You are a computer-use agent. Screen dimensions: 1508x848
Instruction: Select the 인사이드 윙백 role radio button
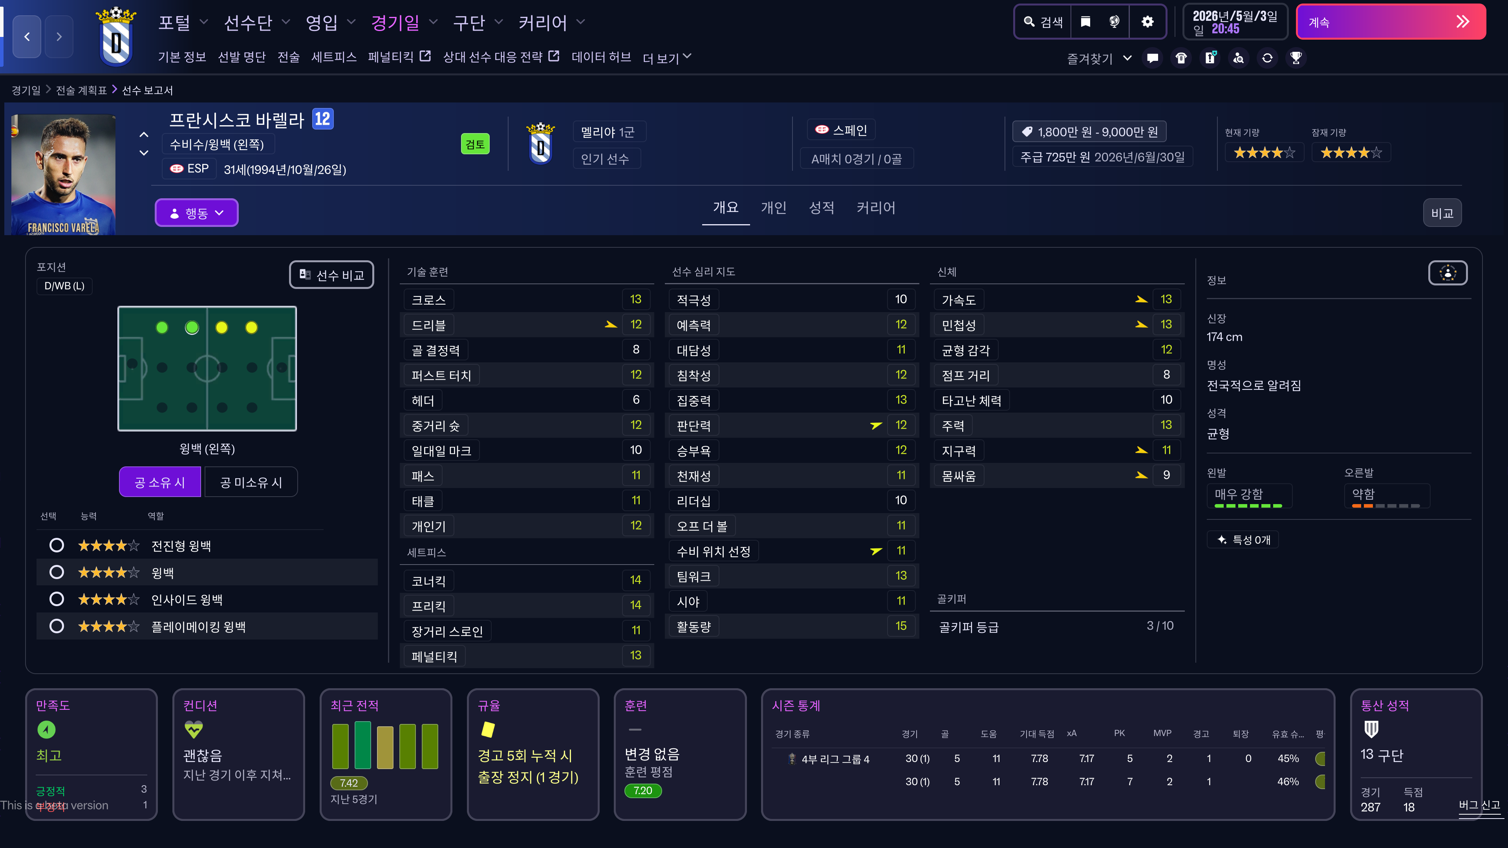57,599
